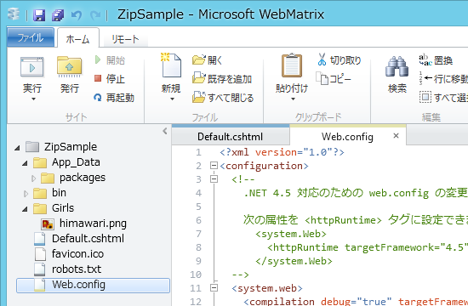Click 行に移動 go to line
Image resolution: width=468 pixels, height=306 pixels.
pyautogui.click(x=443, y=79)
